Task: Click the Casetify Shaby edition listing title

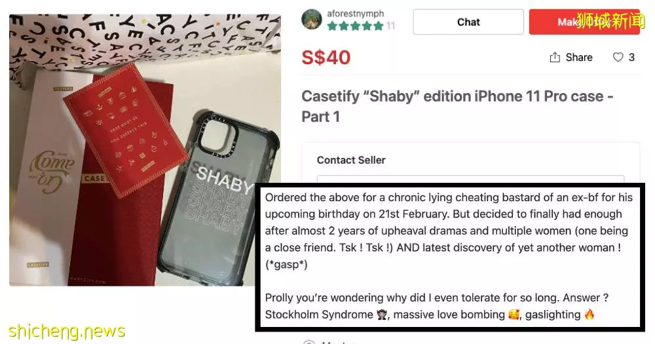Action: click(x=457, y=106)
